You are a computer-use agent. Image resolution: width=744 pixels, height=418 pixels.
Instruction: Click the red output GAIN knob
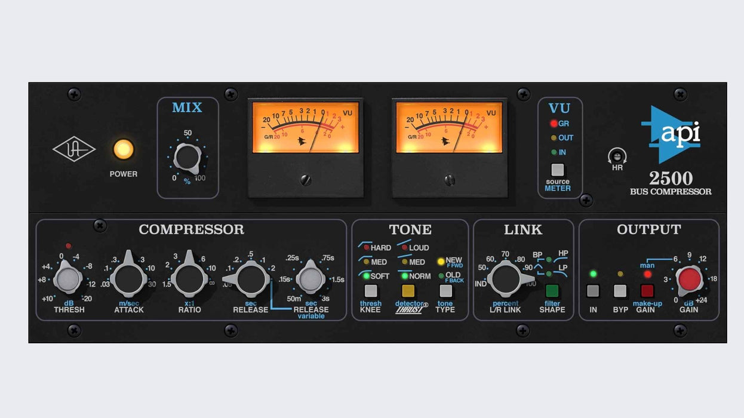(689, 279)
